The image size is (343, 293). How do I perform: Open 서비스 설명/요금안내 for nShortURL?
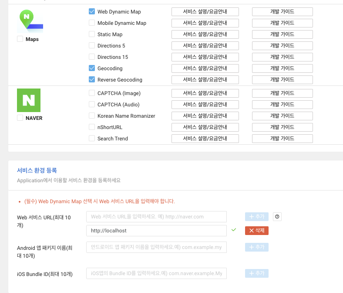[x=205, y=127]
